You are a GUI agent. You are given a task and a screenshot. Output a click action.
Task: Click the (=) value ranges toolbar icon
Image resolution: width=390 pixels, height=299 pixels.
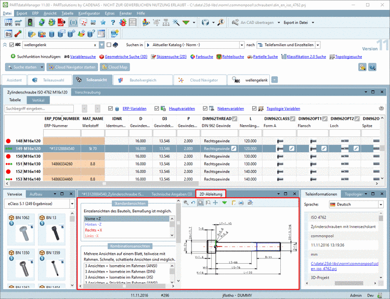(x=73, y=23)
